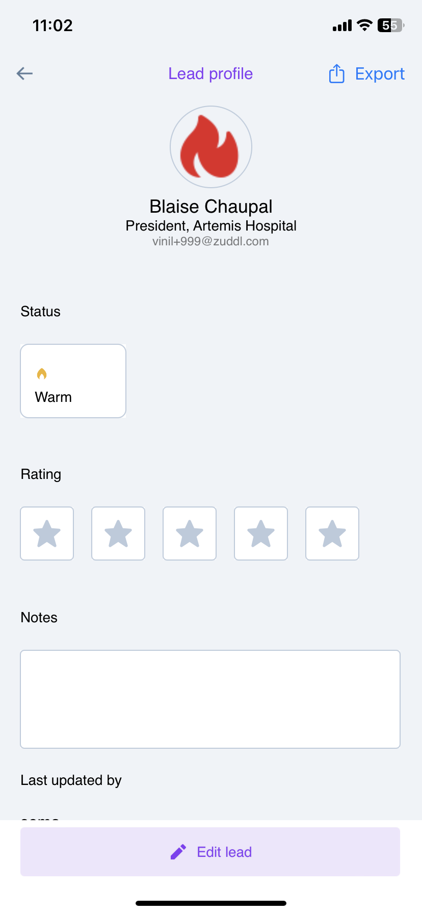Rate lead four stars
422x914 pixels.
click(261, 534)
